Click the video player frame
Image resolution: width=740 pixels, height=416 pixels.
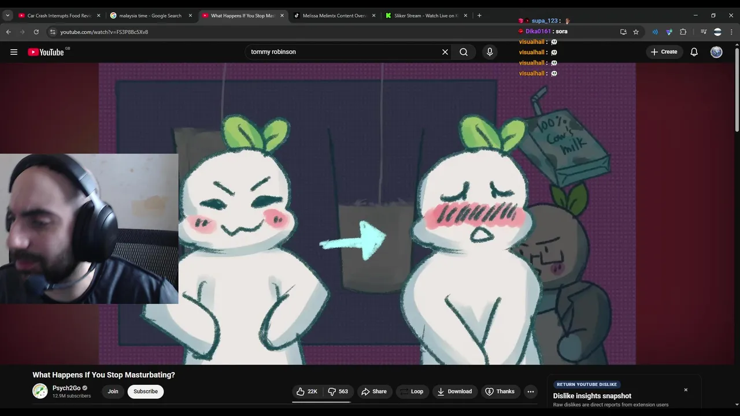point(367,214)
